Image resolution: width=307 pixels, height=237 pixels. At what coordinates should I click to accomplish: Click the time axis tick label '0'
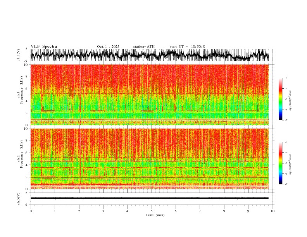click(x=31, y=211)
